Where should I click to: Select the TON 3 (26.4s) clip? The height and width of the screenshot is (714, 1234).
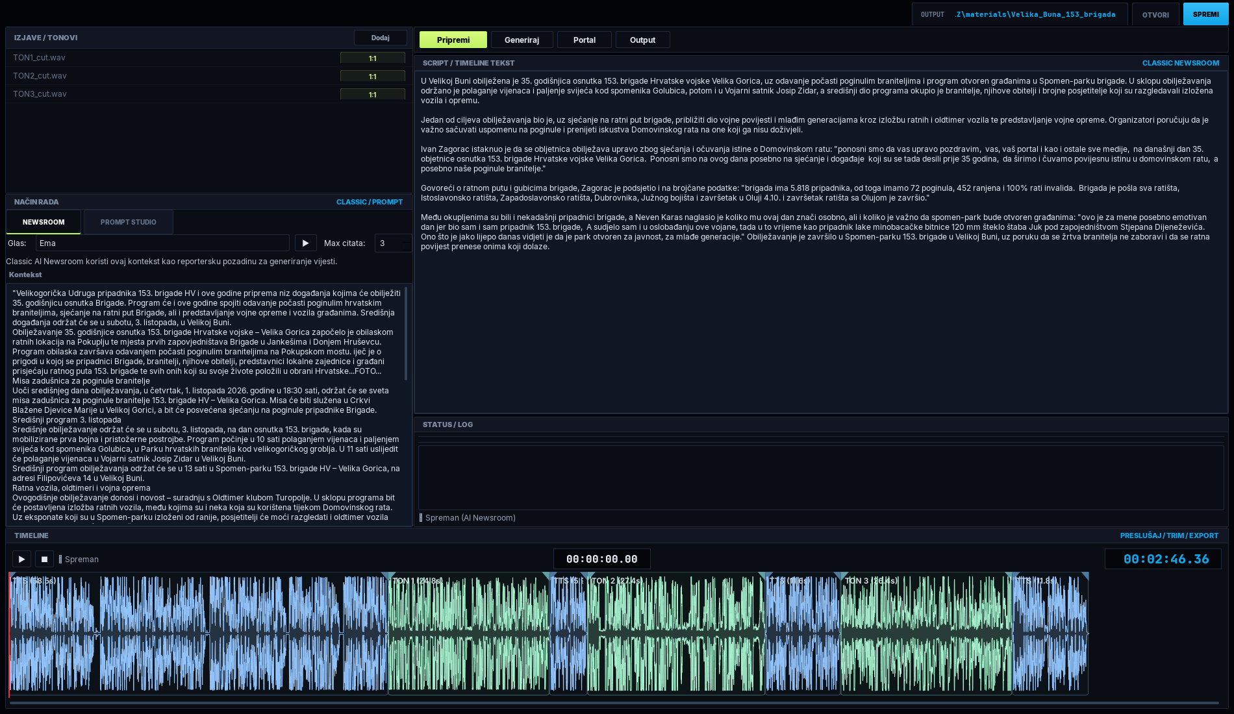pyautogui.click(x=926, y=634)
